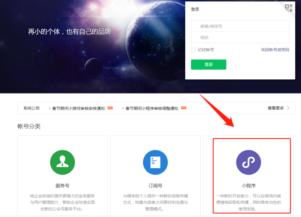Click the new badge beside 小程序审核调整通知
301x217 pixels.
point(184,108)
